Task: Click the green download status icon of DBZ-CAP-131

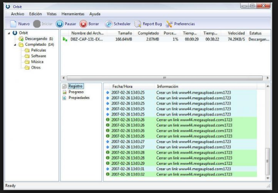Action: point(65,39)
